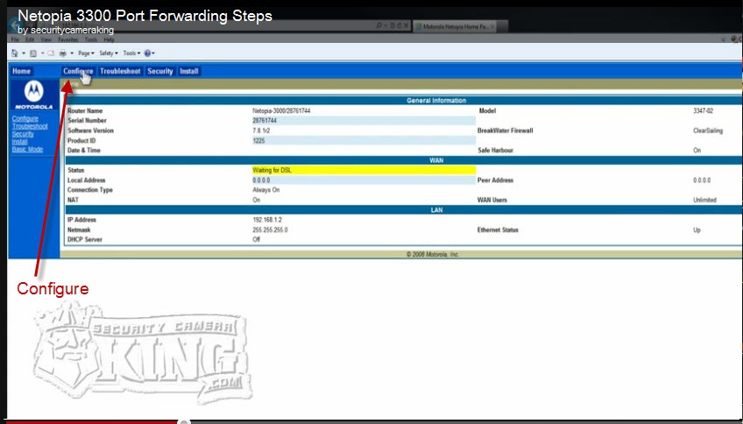The width and height of the screenshot is (743, 424).
Task: Click the 'securitycameraking' author name
Action: (x=72, y=30)
